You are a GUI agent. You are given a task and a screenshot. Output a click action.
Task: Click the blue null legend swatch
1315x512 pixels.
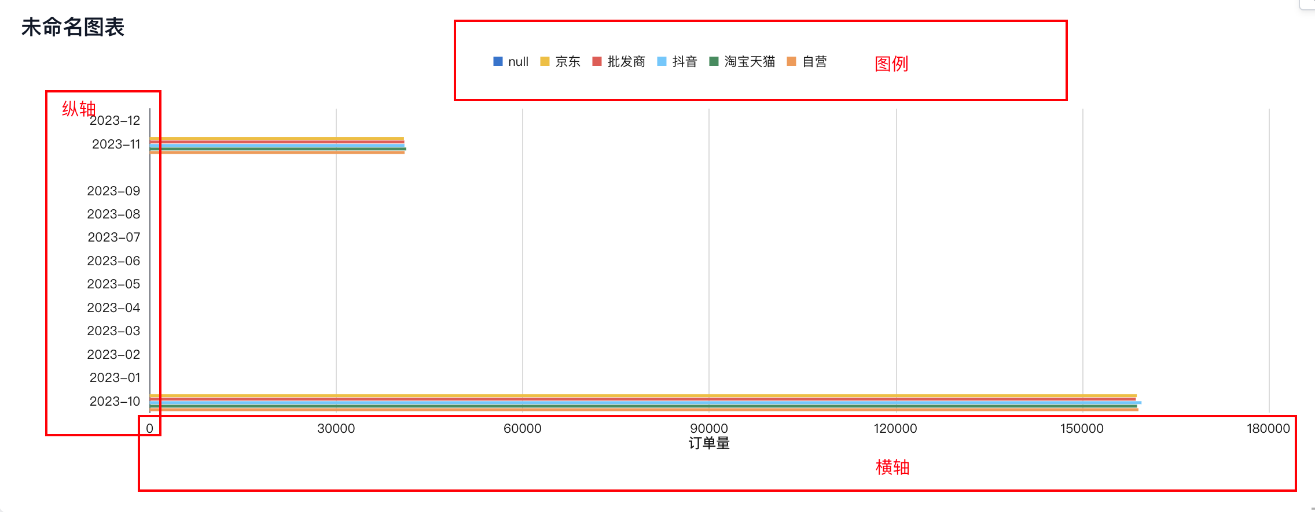tap(498, 61)
